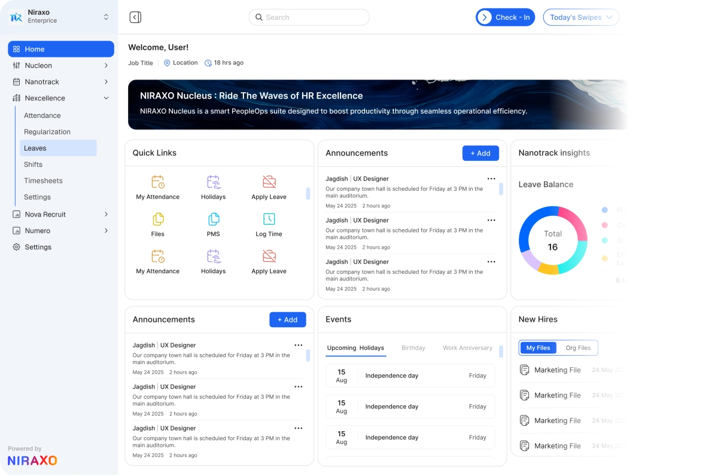This screenshot has width=718, height=476.
Task: Select the Birthday tab in Events
Action: click(413, 348)
